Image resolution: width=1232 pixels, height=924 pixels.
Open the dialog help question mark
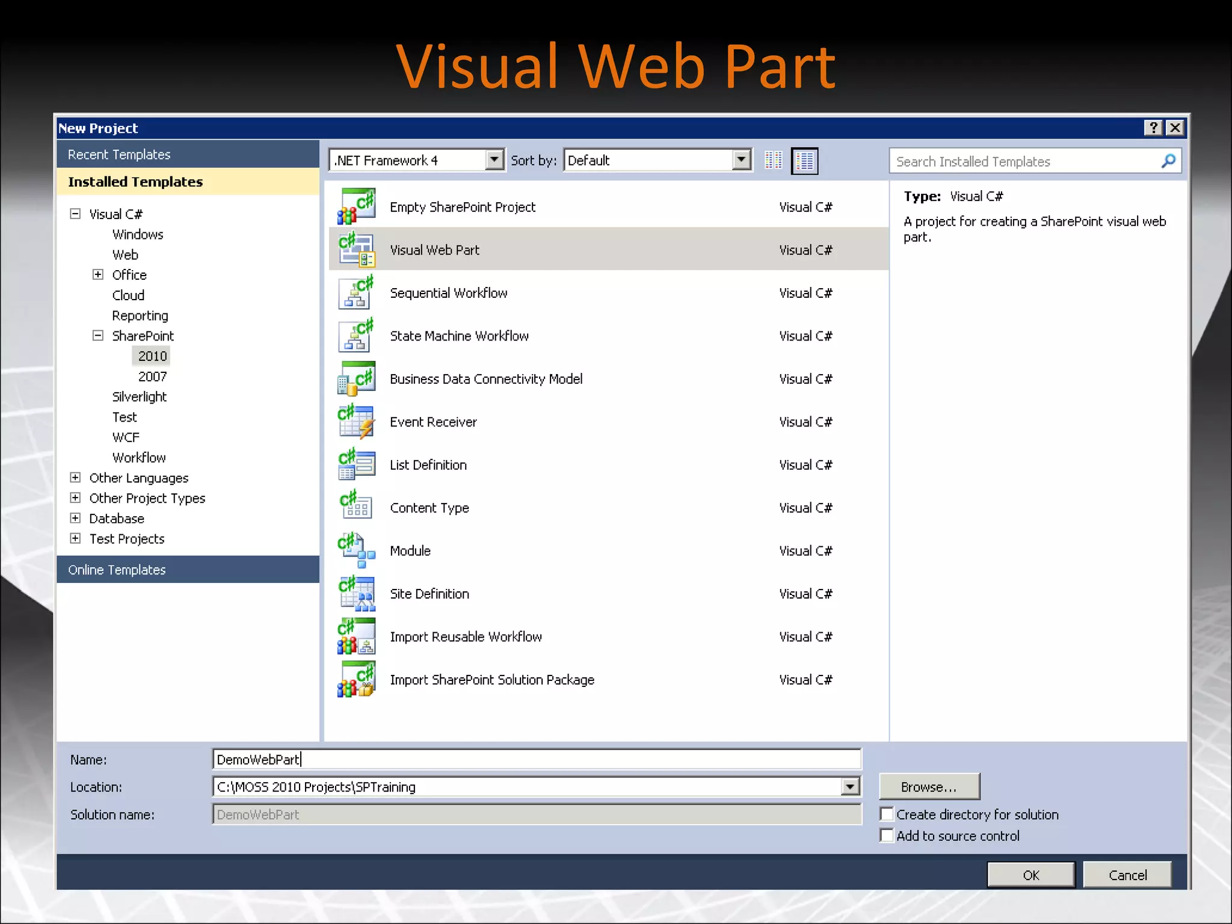pos(1153,128)
